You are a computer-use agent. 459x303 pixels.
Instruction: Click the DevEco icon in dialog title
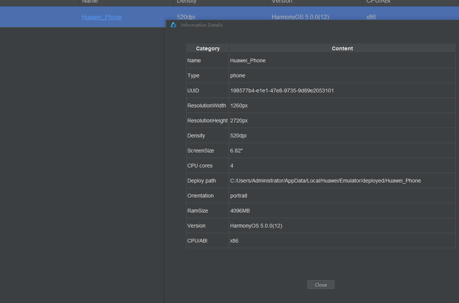(173, 25)
